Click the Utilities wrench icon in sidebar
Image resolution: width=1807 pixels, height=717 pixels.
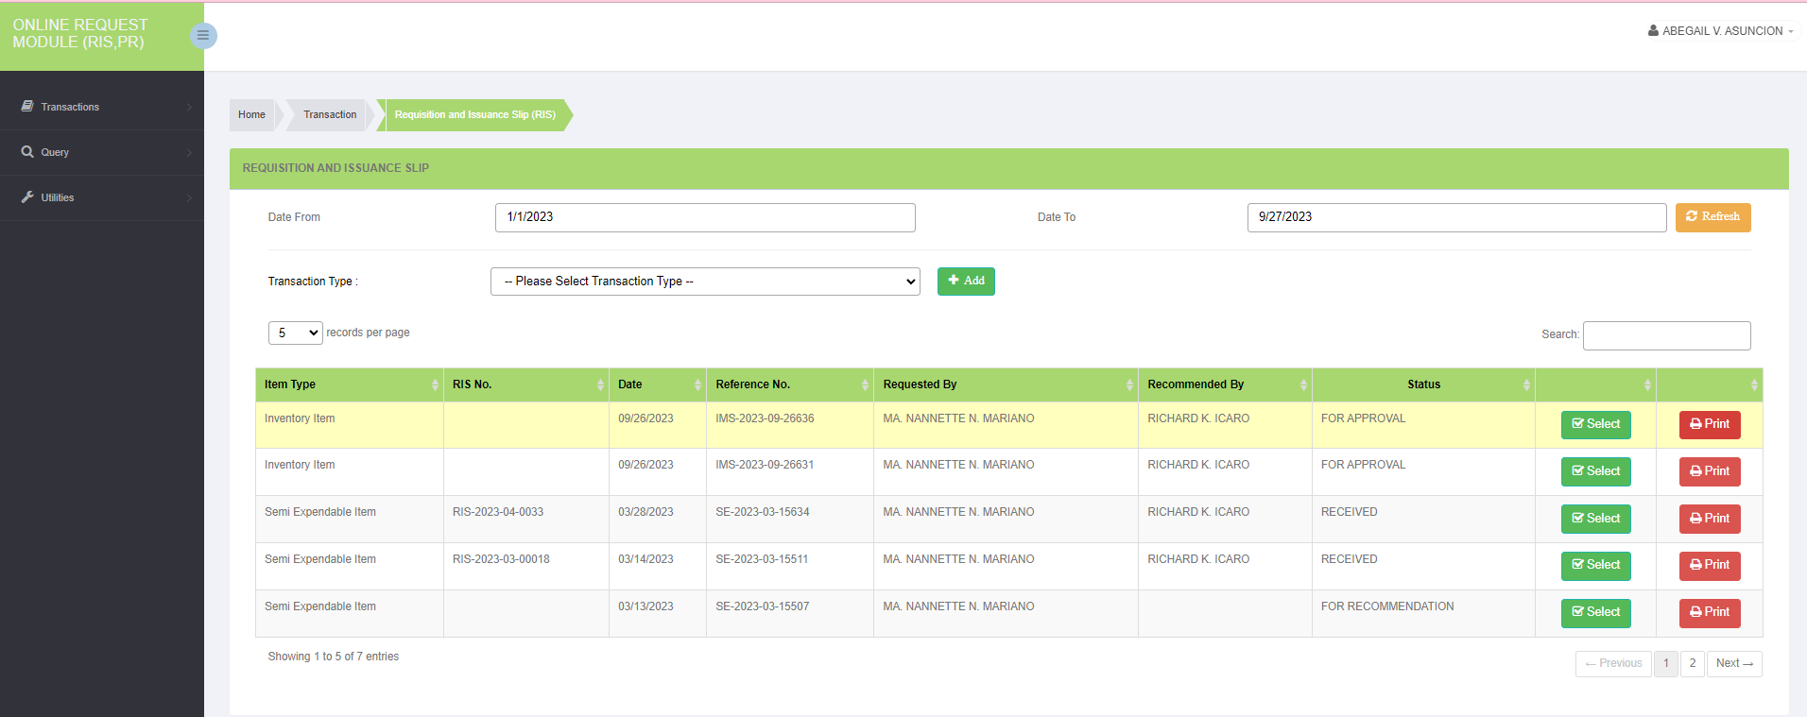click(27, 197)
